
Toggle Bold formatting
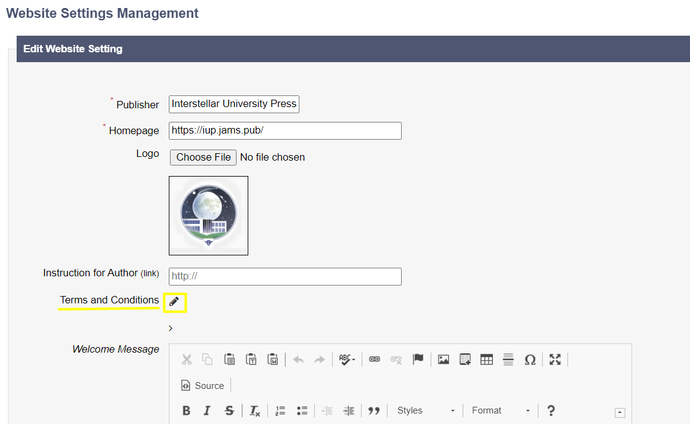click(x=187, y=411)
